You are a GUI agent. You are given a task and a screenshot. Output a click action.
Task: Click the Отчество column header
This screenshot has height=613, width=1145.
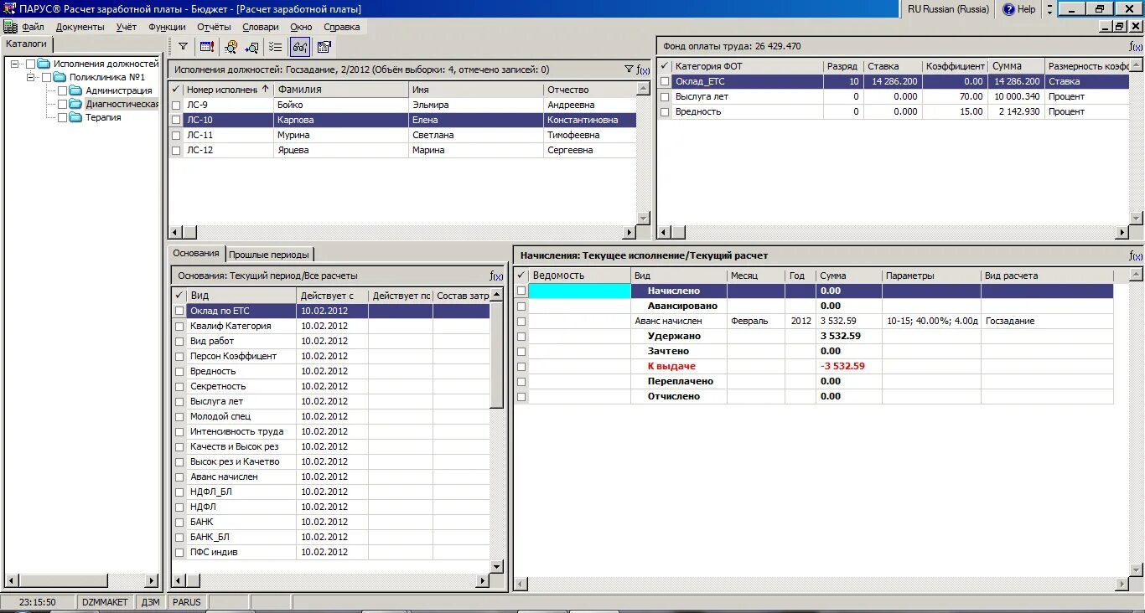(x=590, y=90)
